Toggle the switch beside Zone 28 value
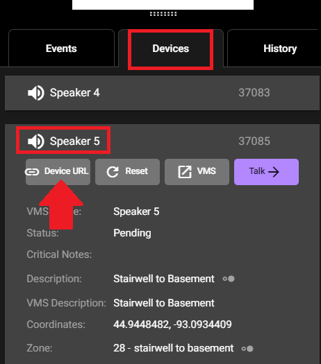This screenshot has height=364, width=321. [247, 349]
